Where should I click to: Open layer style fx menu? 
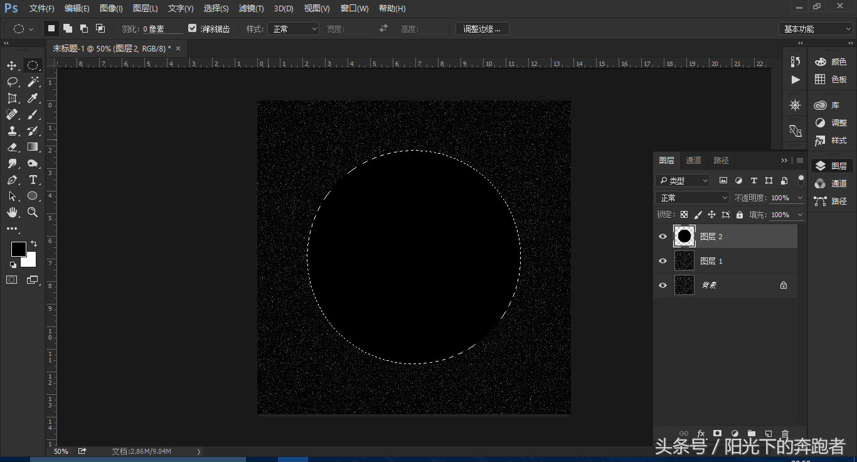[x=701, y=433]
